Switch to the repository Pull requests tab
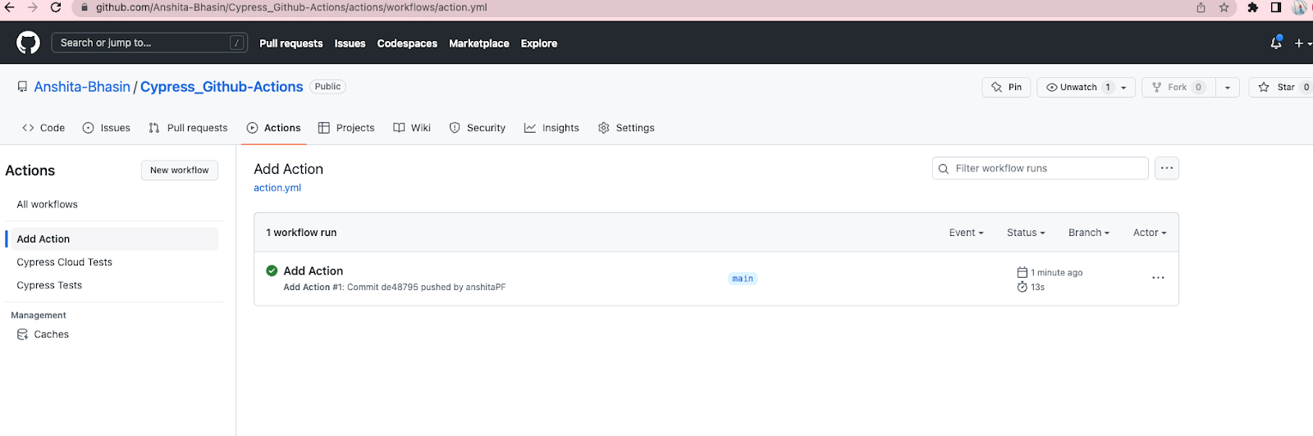Viewport: 1313px width, 436px height. point(188,128)
